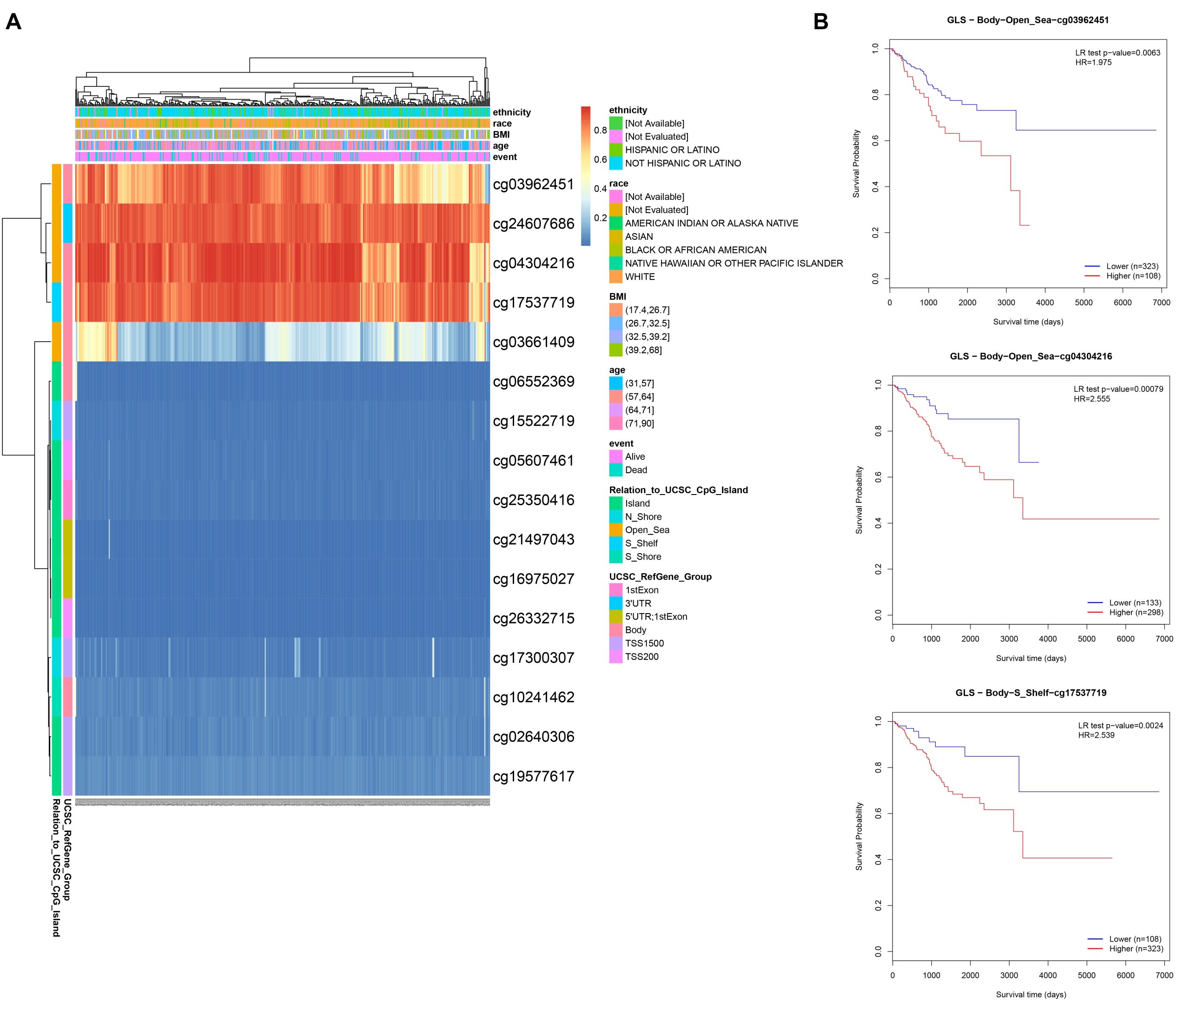Click the event annotation track label
This screenshot has height=1010, width=1190.
point(504,157)
